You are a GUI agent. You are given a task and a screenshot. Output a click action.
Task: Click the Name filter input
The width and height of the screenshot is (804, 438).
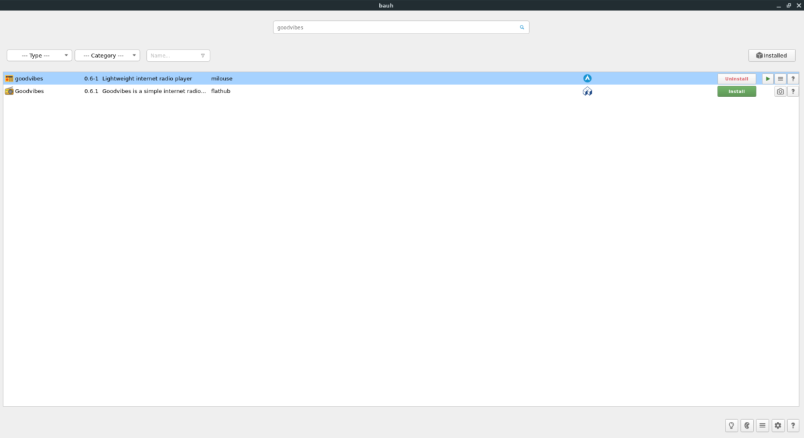click(x=178, y=56)
